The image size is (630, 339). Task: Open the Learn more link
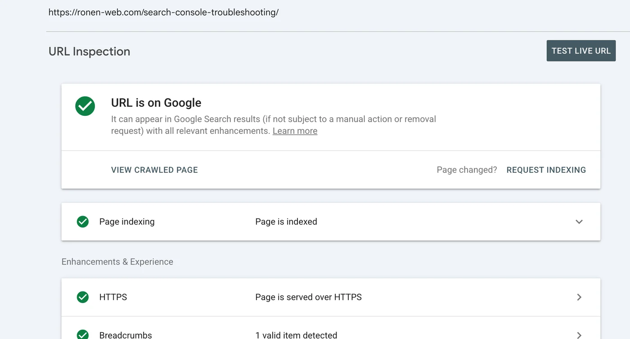tap(295, 131)
